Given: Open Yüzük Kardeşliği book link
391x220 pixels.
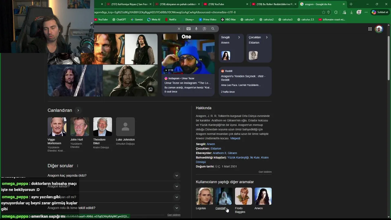Looking at the screenshot, I should coord(238,158).
